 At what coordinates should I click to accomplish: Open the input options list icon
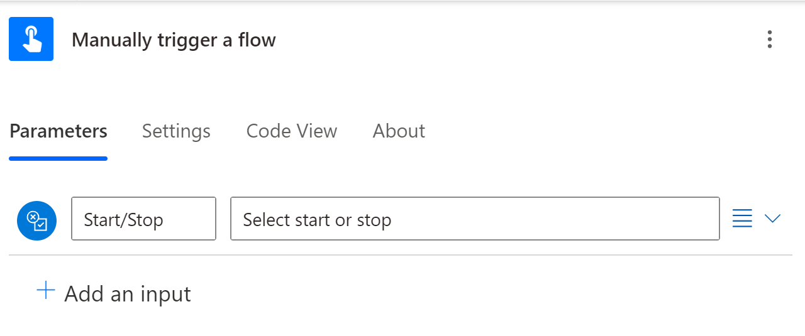742,219
